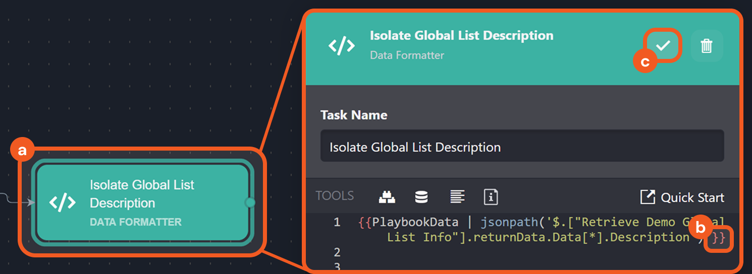The width and height of the screenshot is (752, 274).
Task: Click the text align format tool
Action: [457, 197]
